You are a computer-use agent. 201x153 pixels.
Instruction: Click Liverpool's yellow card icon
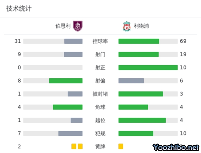click(x=121, y=147)
